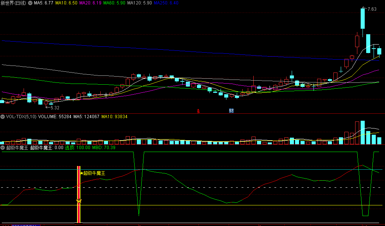Click the MA120: 5.90 label
The height and width of the screenshot is (226, 385).
point(139,3)
